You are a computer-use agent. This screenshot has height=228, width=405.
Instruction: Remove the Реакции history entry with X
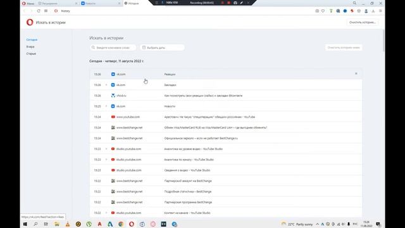coord(356,73)
